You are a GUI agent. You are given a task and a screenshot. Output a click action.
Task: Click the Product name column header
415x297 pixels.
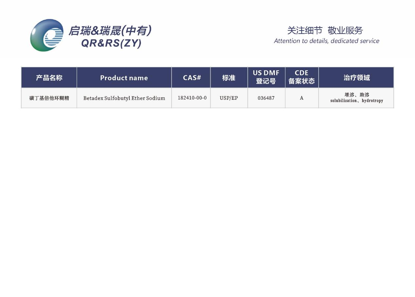pos(124,77)
